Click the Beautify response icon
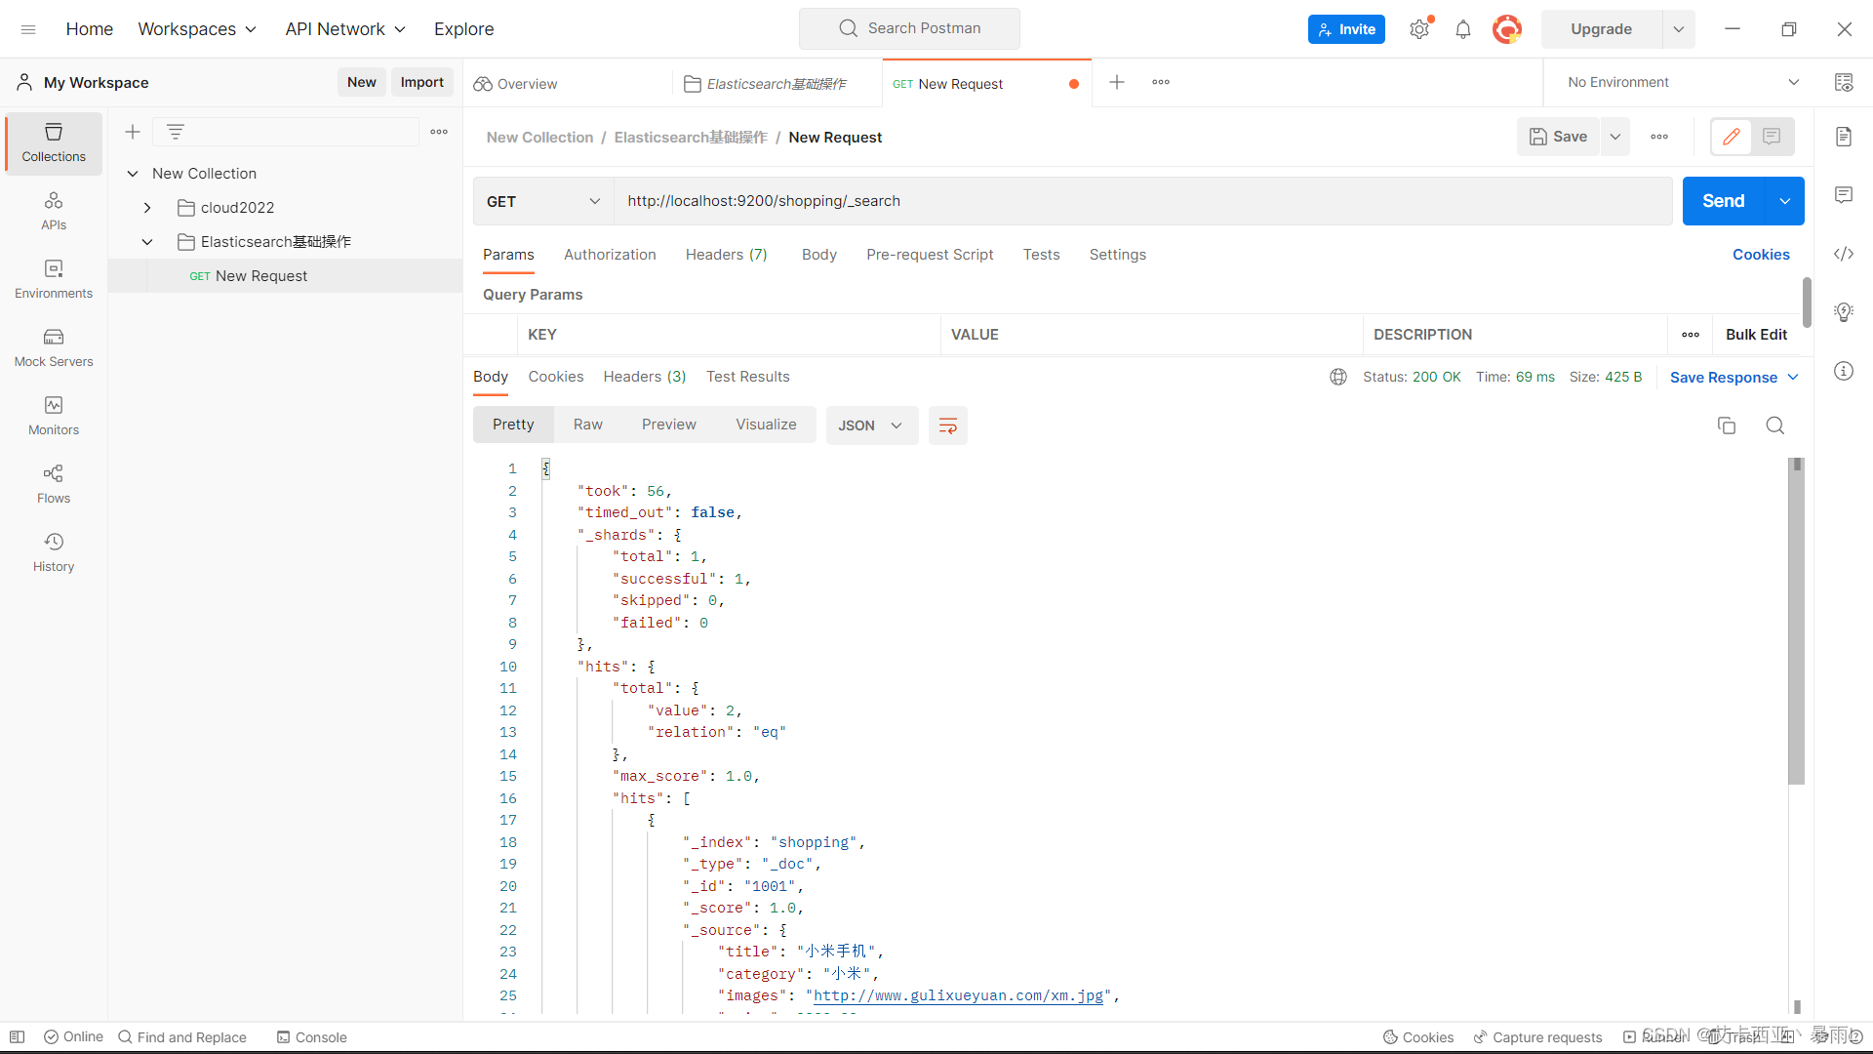The height and width of the screenshot is (1054, 1873). pos(949,425)
